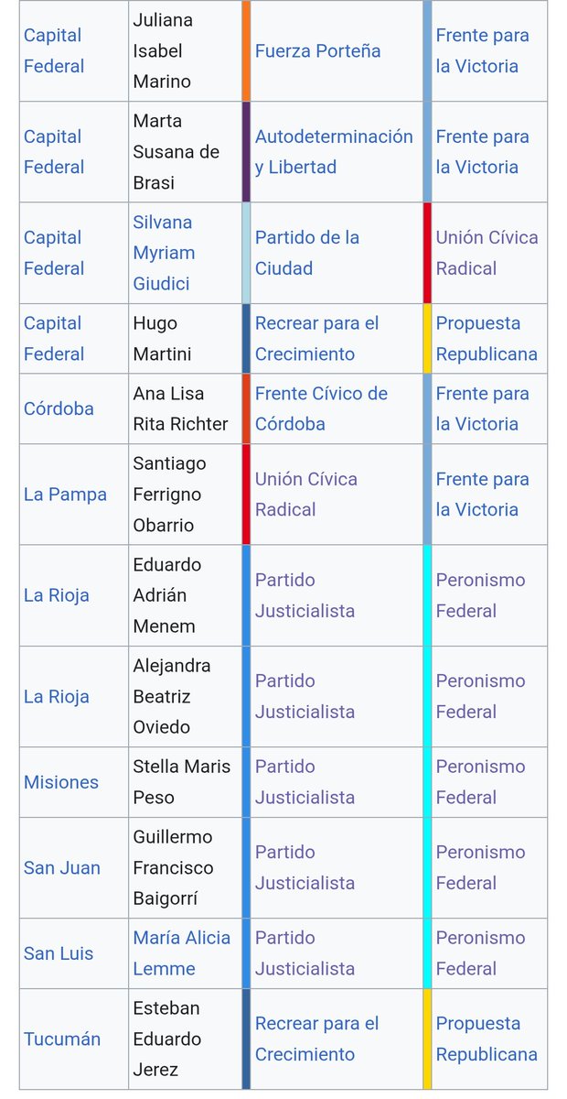Open the San Juan province link

[62, 867]
